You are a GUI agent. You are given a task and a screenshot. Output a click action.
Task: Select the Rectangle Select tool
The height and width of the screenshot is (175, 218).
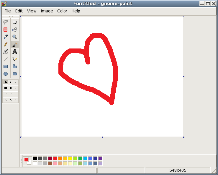point(15,22)
